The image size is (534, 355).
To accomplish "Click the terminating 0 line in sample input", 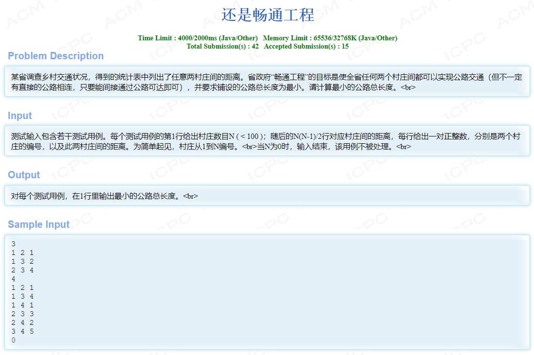I will point(13,340).
